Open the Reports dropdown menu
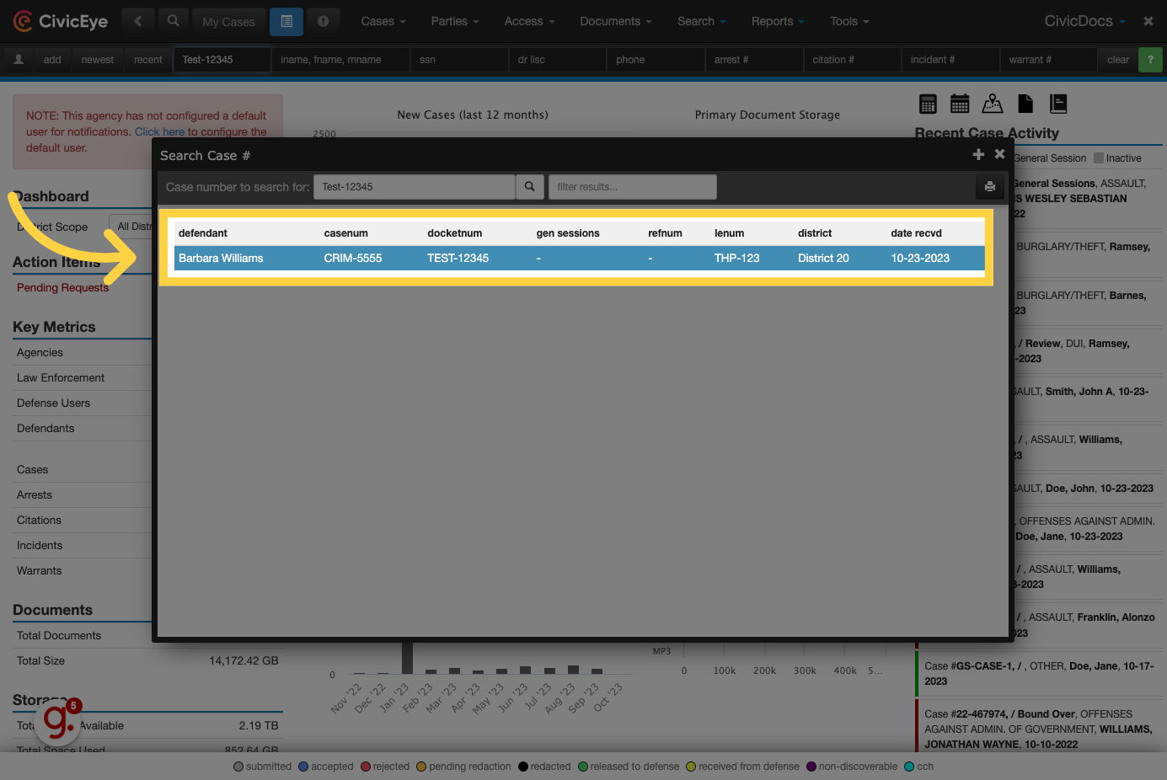This screenshot has height=780, width=1167. click(x=778, y=21)
